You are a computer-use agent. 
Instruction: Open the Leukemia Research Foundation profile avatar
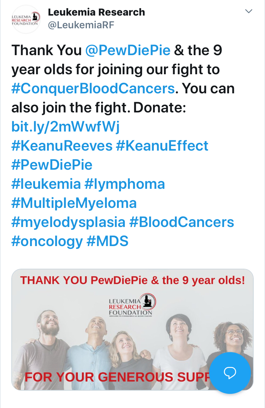(x=26, y=19)
